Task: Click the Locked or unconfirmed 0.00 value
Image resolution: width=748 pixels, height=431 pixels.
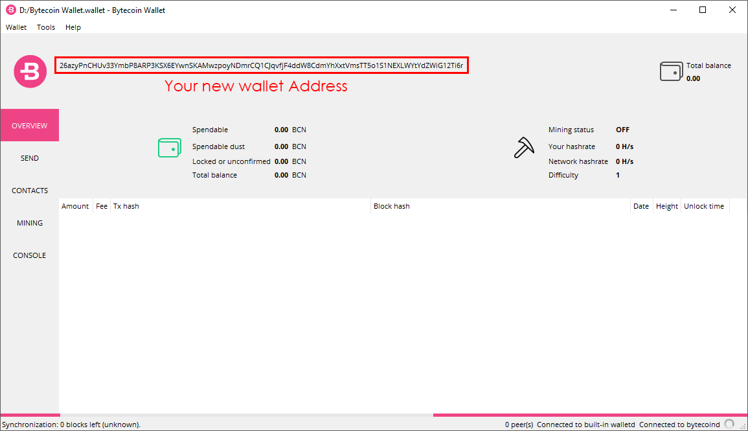Action: (282, 161)
